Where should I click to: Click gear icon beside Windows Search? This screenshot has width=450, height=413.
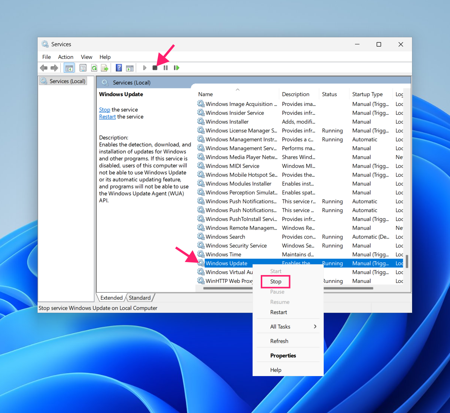(x=201, y=237)
